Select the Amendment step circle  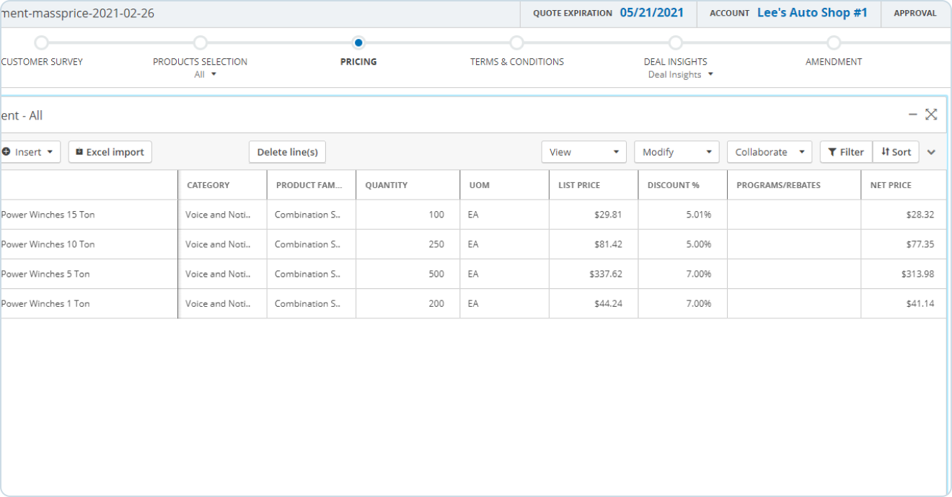pos(834,43)
